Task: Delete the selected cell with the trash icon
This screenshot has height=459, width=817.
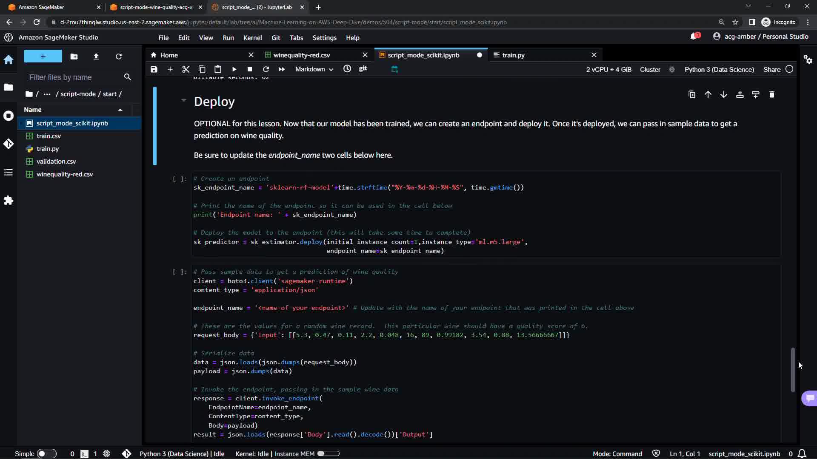Action: tap(772, 94)
